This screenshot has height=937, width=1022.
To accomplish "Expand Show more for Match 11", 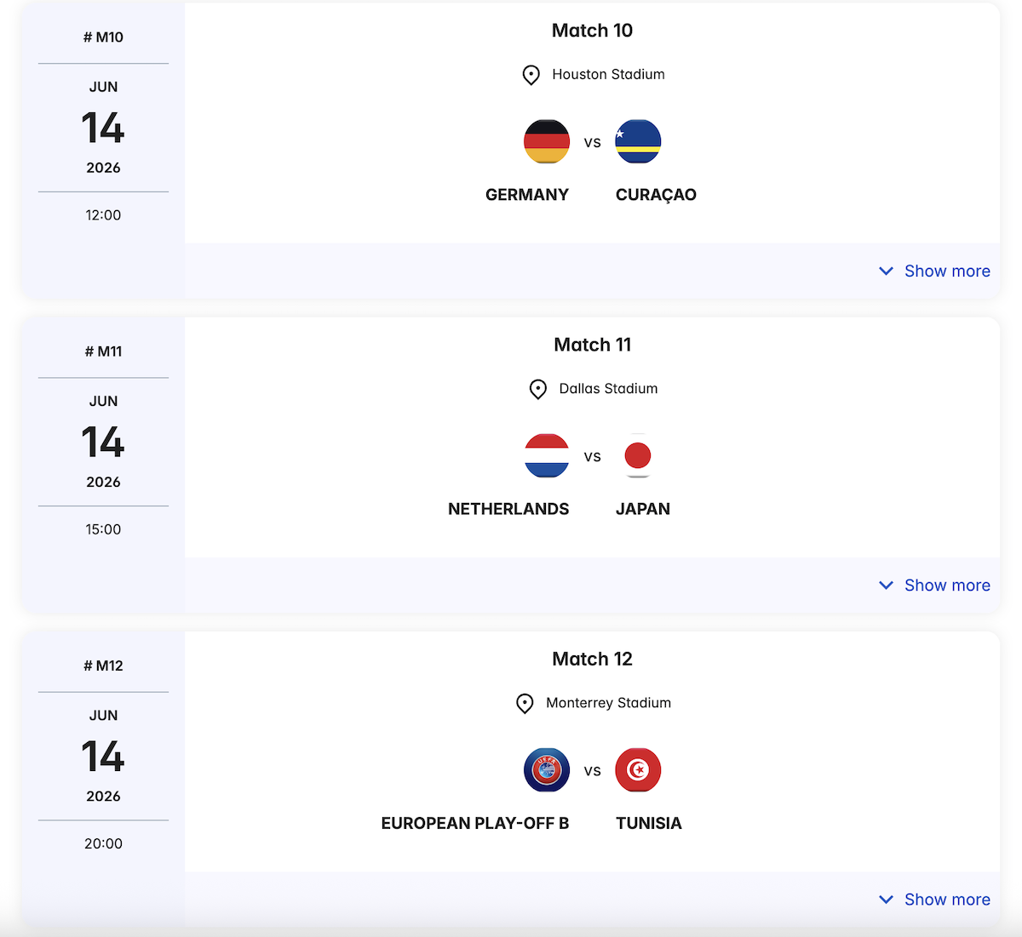I will coord(935,585).
